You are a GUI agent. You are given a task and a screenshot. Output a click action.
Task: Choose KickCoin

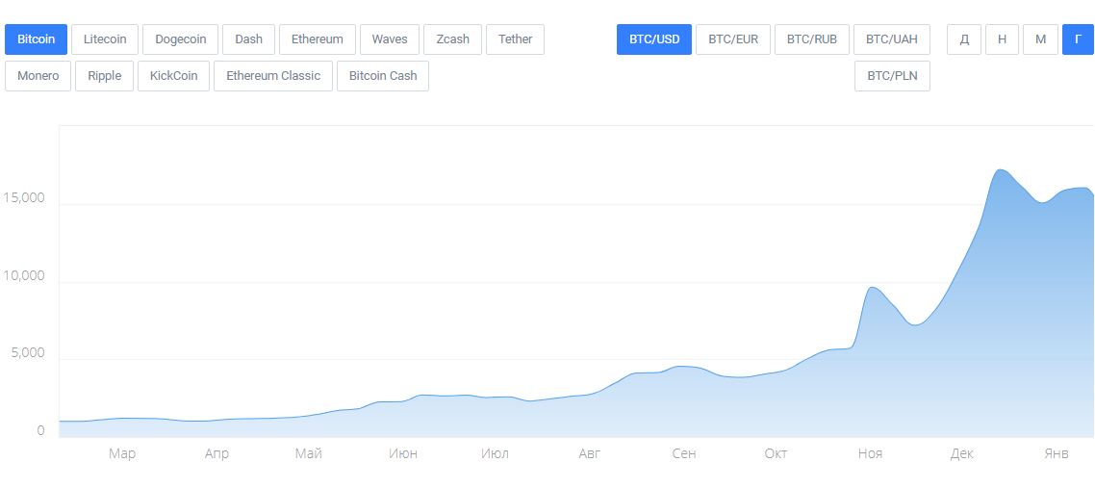[174, 76]
